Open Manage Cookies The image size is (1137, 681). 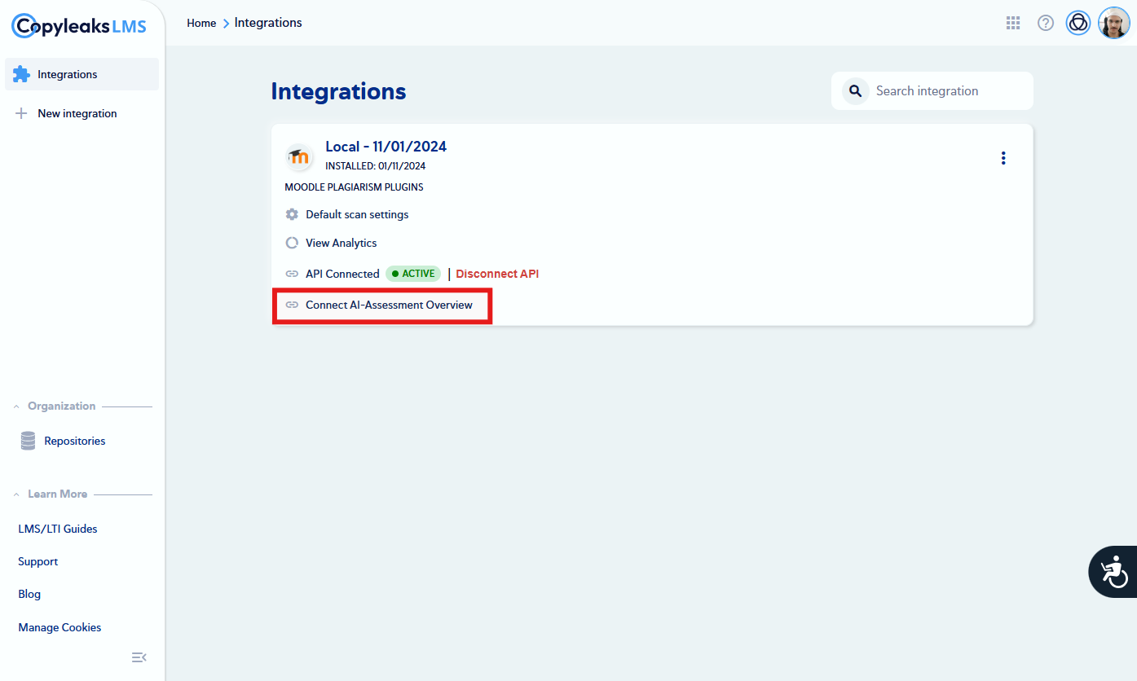pos(59,627)
